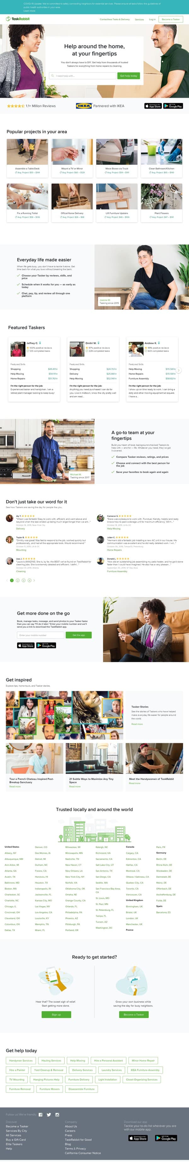Click the Become a Tasker header button

click(171, 19)
